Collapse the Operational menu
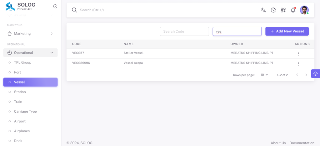The height and width of the screenshot is (146, 320). point(30,53)
